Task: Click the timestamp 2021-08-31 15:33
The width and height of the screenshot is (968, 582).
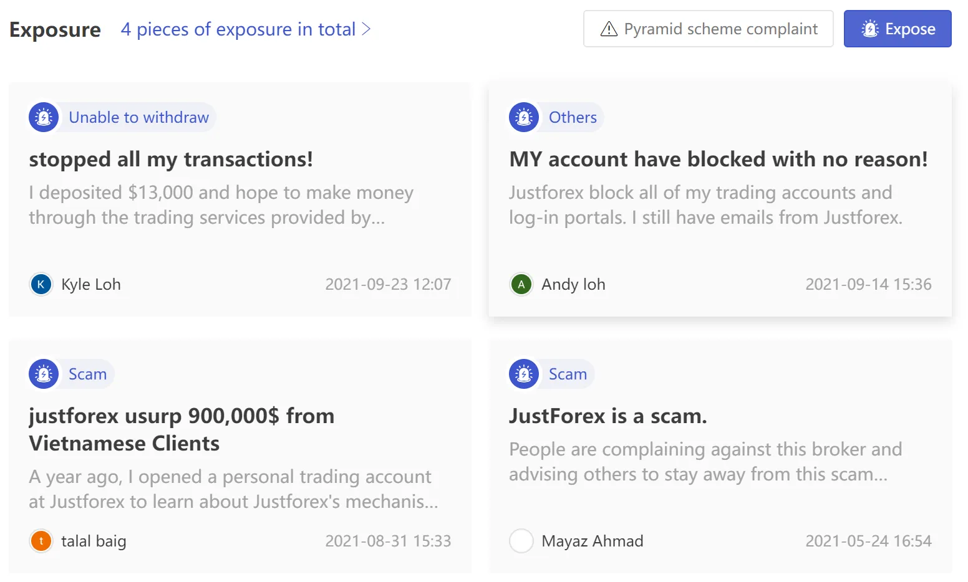Action: coord(388,541)
